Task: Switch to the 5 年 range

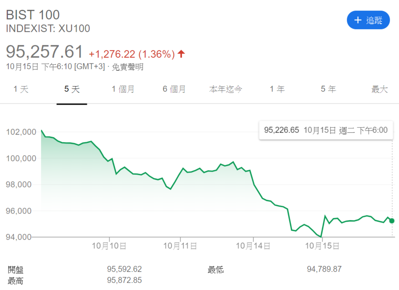Action: click(x=328, y=89)
